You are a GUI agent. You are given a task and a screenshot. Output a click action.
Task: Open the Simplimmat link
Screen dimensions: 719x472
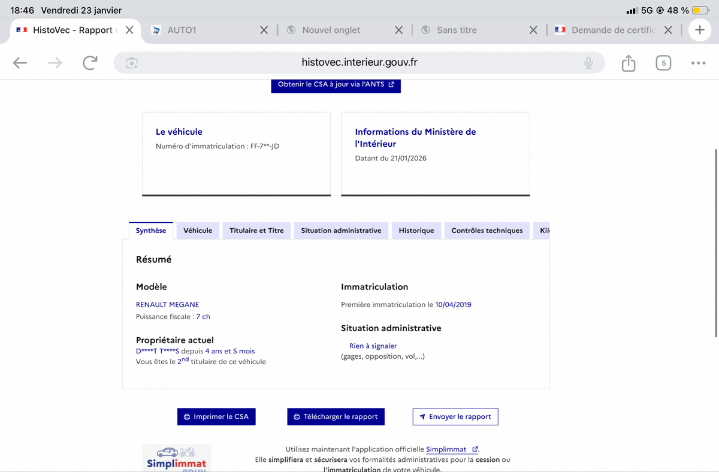[x=446, y=449]
